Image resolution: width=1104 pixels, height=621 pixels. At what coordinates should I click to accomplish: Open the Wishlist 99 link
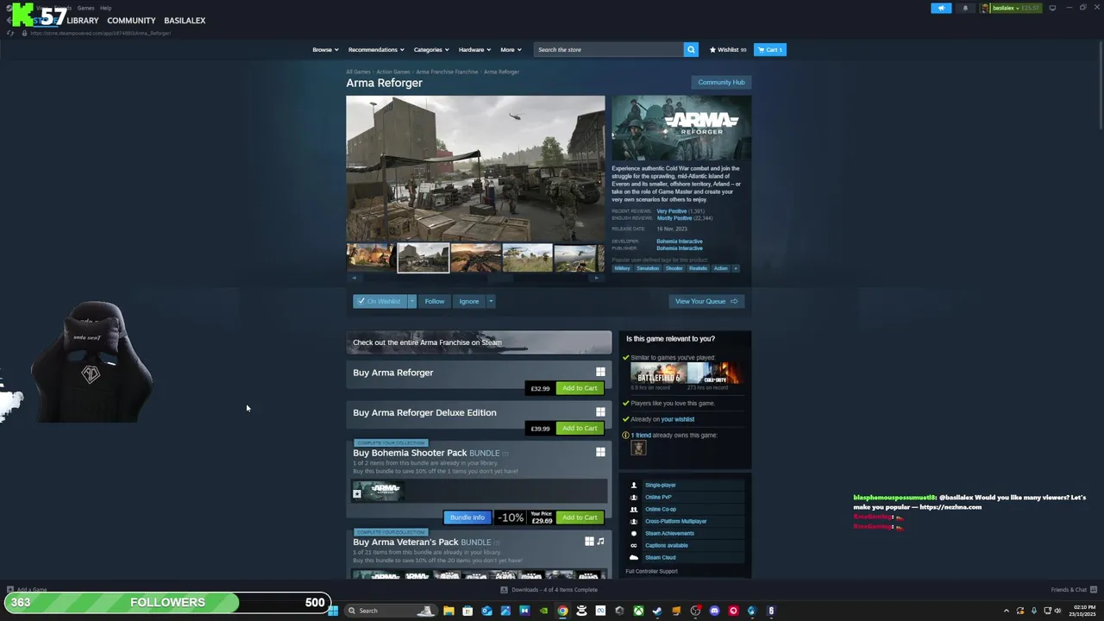pos(728,49)
